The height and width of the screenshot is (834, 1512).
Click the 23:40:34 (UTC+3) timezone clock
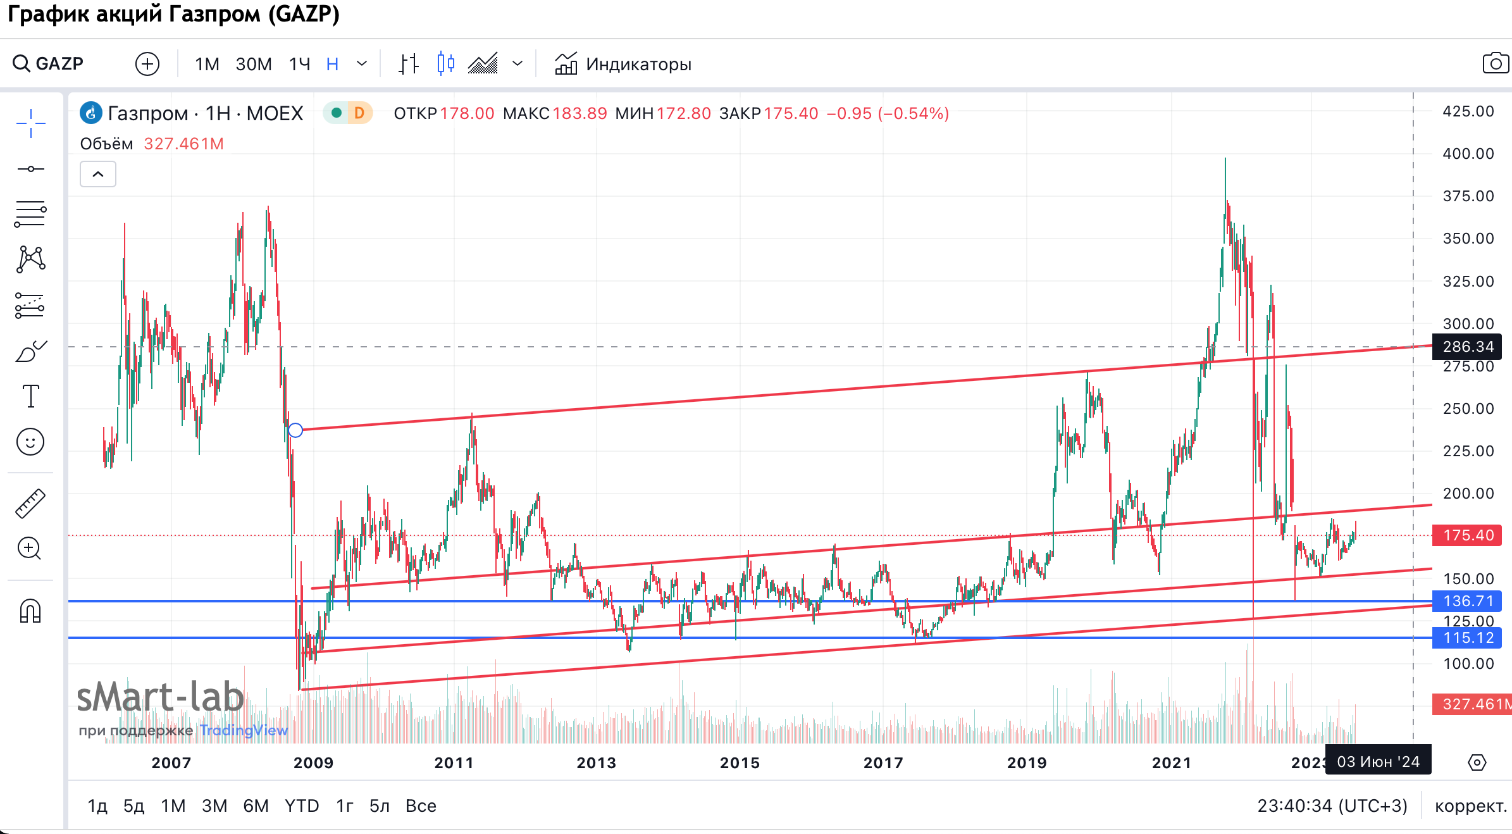[x=1332, y=806]
